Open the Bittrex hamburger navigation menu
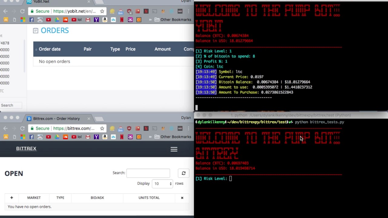Screen dimensions: 388x218 (x=174, y=149)
